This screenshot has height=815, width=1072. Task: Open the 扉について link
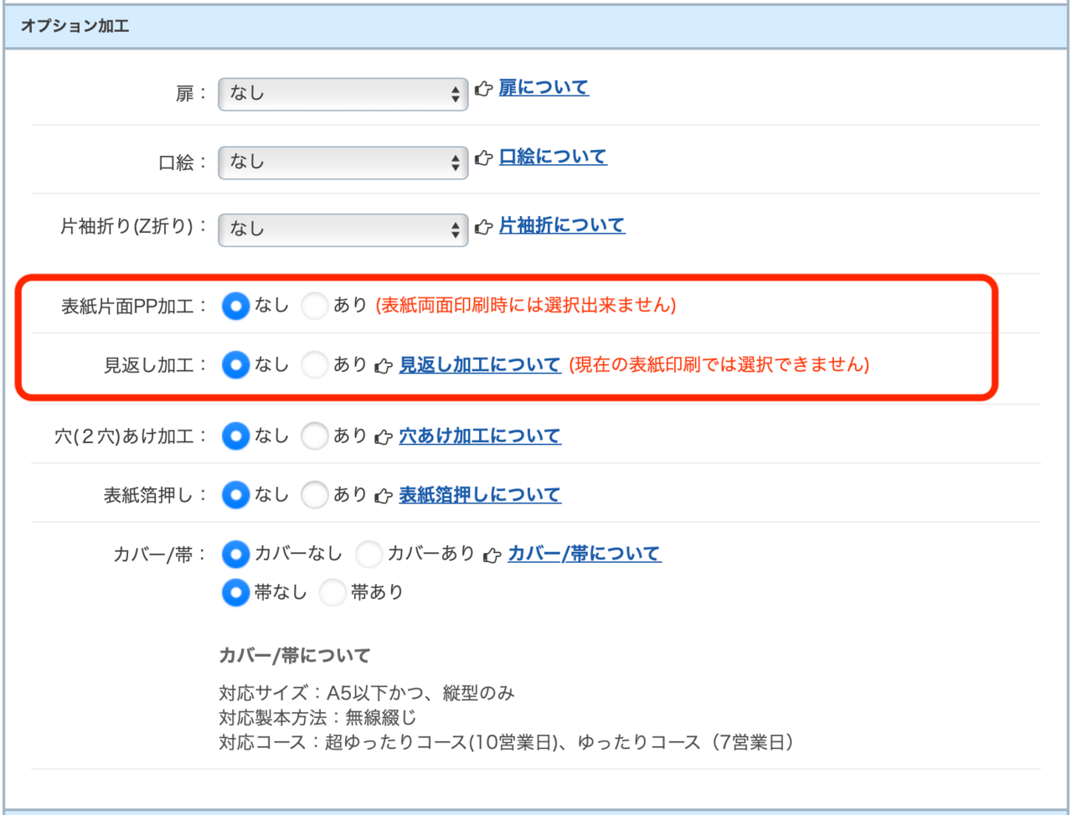[544, 88]
